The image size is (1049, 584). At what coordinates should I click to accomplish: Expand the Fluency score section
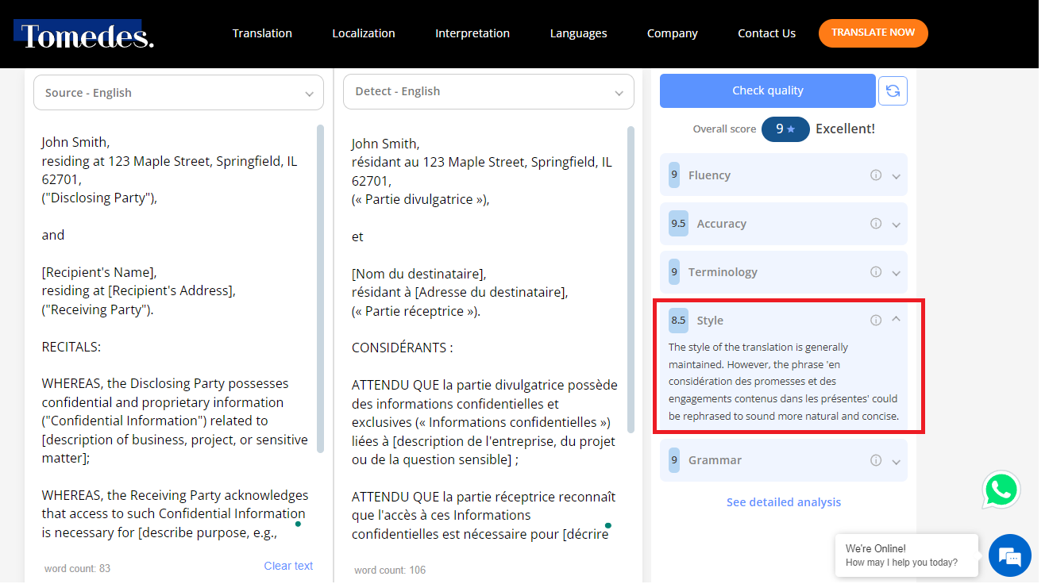click(897, 176)
